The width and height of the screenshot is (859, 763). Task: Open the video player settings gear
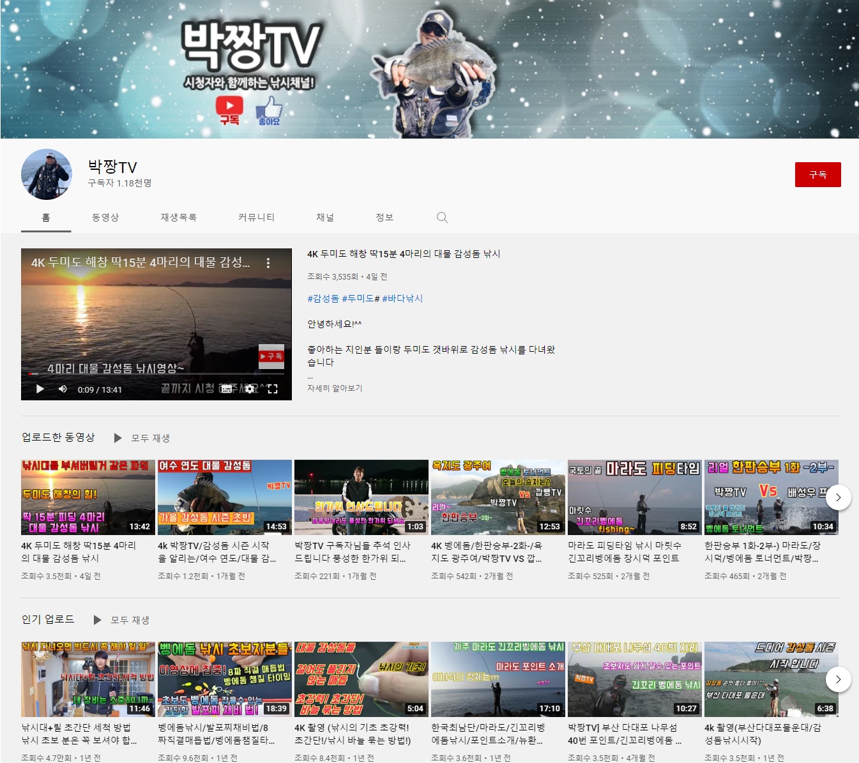250,389
